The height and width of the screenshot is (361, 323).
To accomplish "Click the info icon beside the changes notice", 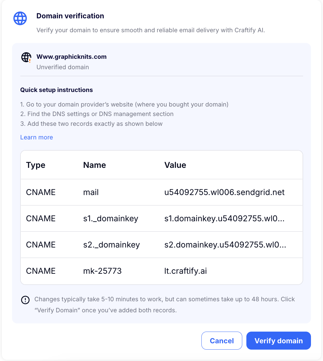I will pyautogui.click(x=25, y=300).
